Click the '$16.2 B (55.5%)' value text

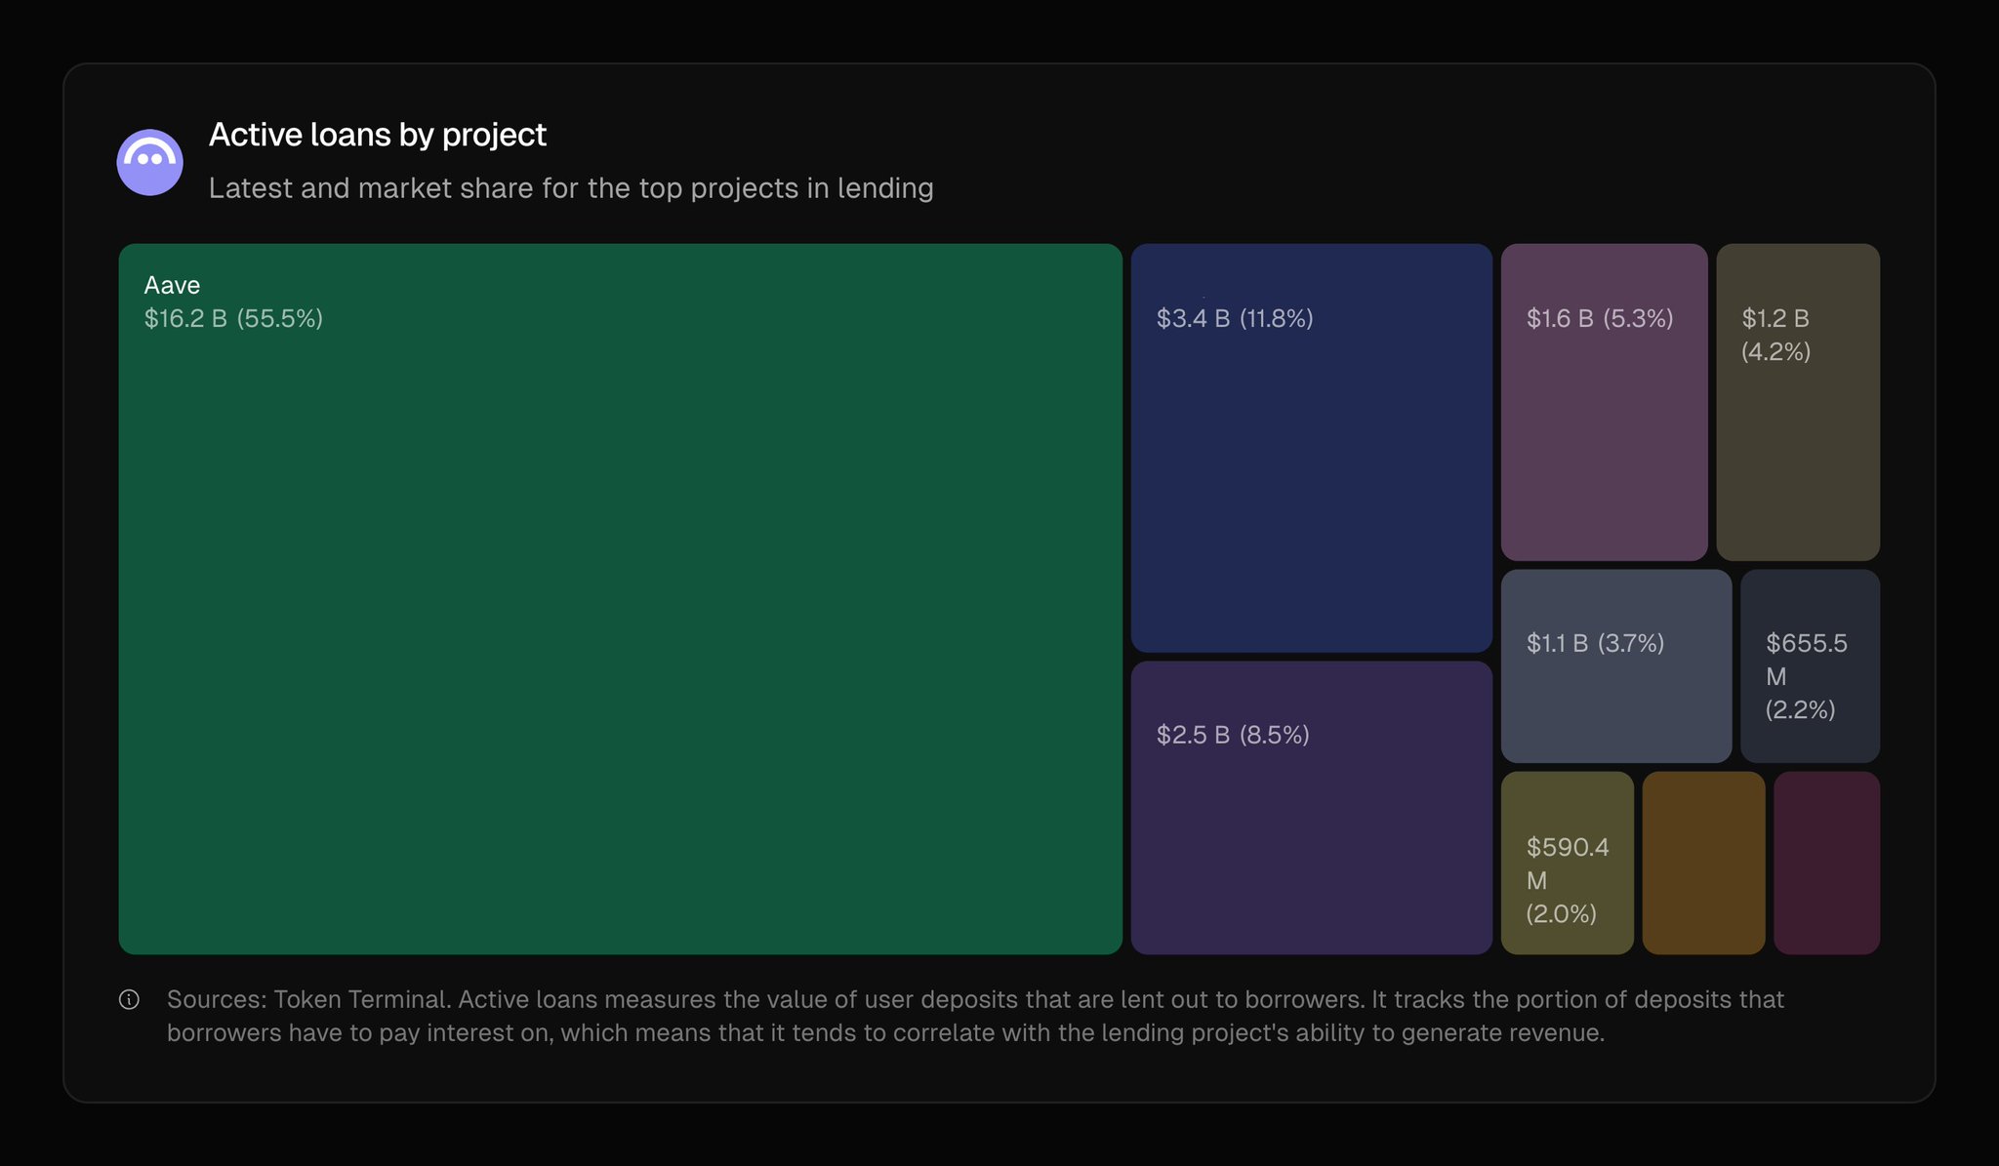tap(233, 318)
